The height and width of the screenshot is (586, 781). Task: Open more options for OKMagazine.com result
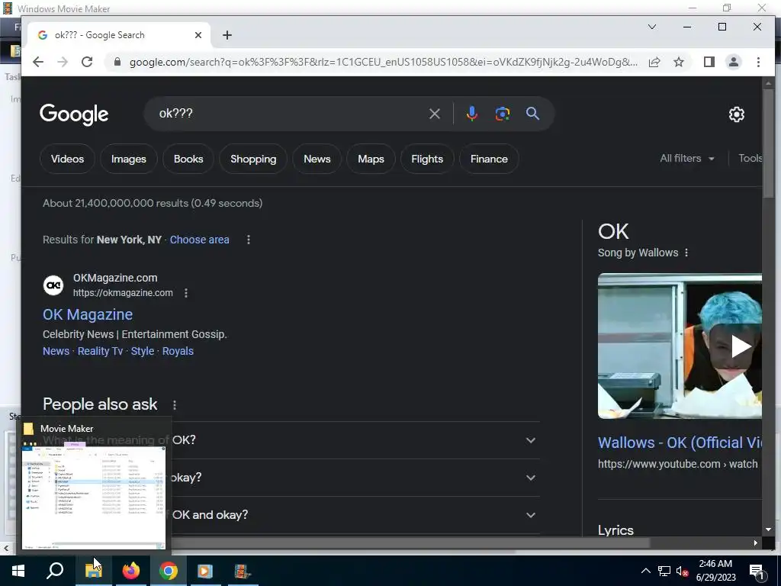186,293
